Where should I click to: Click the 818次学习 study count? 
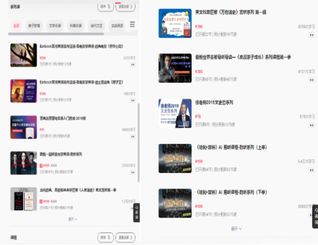click(x=307, y=116)
